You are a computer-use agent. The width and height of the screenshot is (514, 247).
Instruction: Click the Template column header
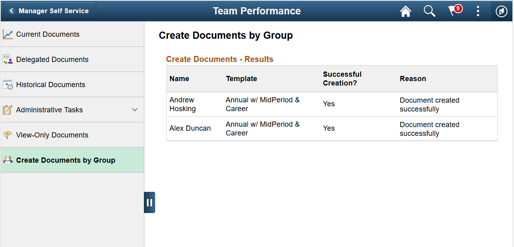241,79
